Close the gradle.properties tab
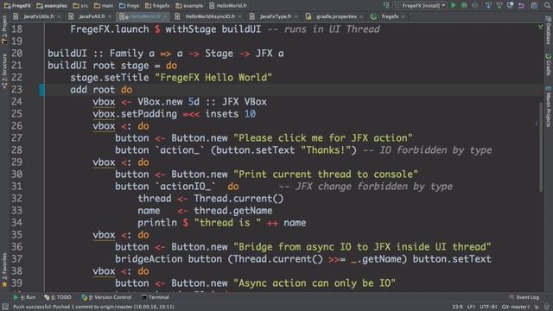The width and height of the screenshot is (553, 311). [361, 16]
